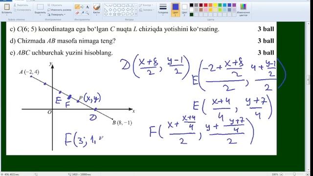Adjust the zoom slider handle
This screenshot has width=313, height=176.
pos(294,175)
